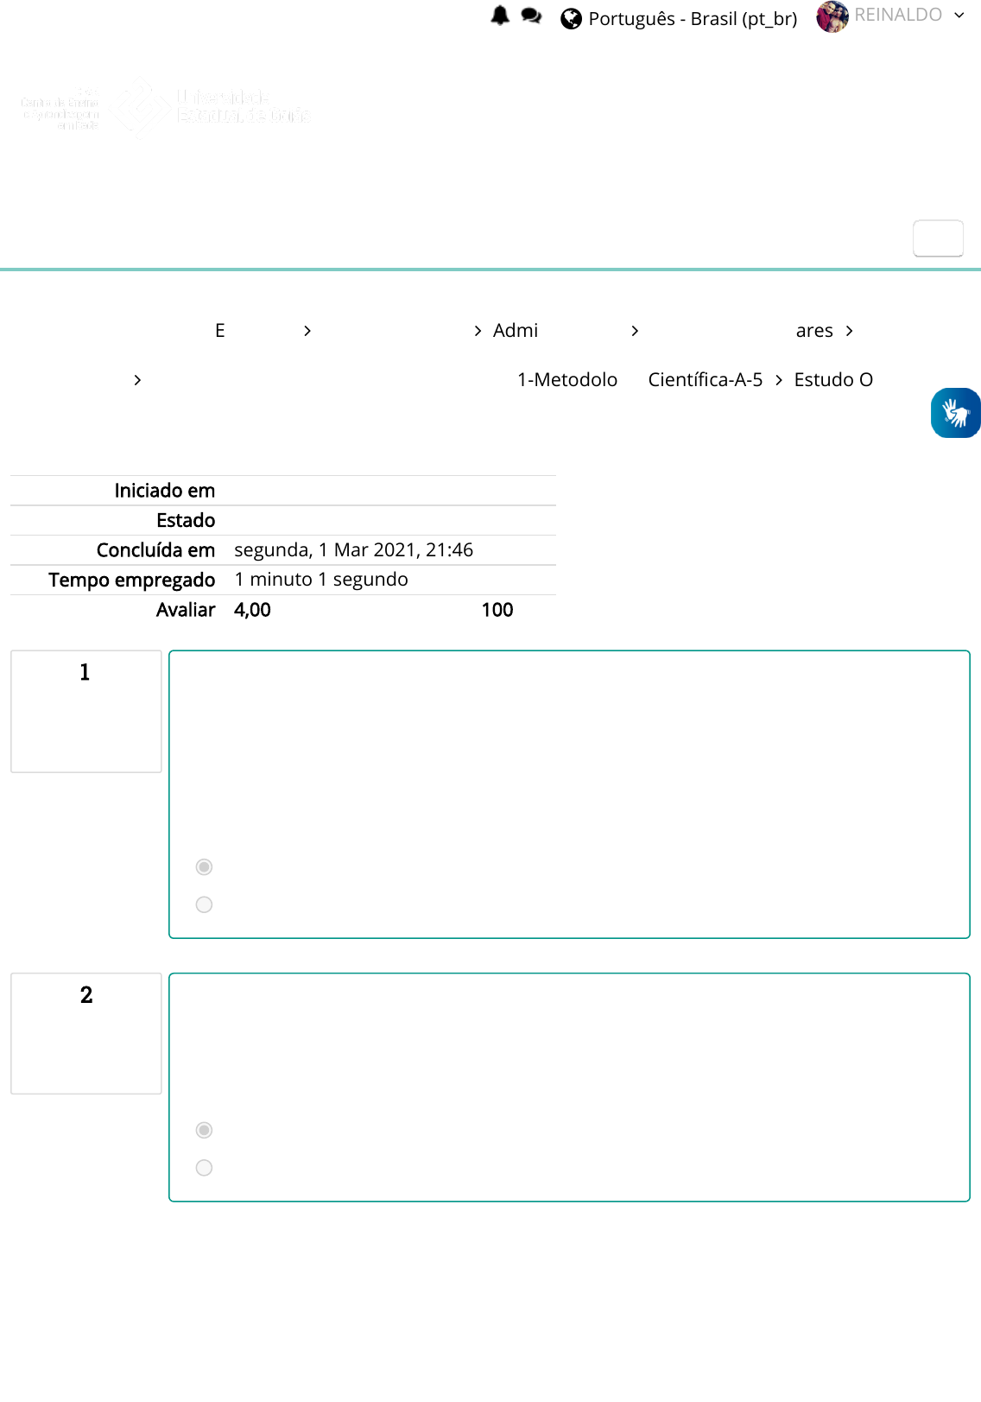The height and width of the screenshot is (1402, 981).
Task: Open the notifications bell icon
Action: tap(500, 16)
